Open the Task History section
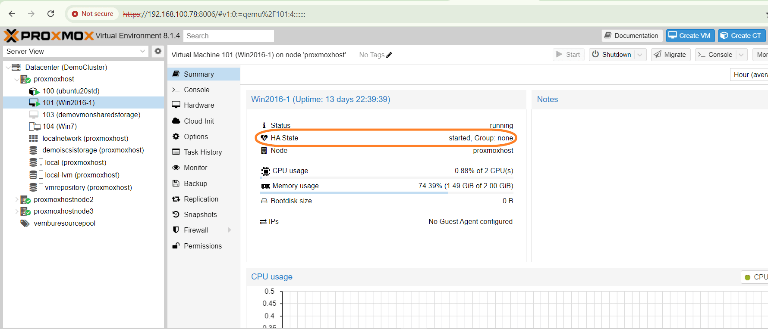Screen dimensions: 768x329 click(x=204, y=152)
